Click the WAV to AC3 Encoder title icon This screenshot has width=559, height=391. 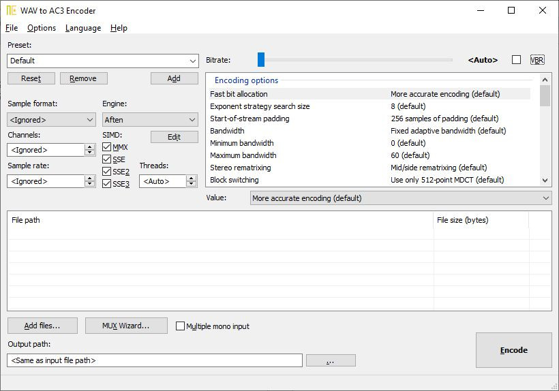pyautogui.click(x=11, y=10)
